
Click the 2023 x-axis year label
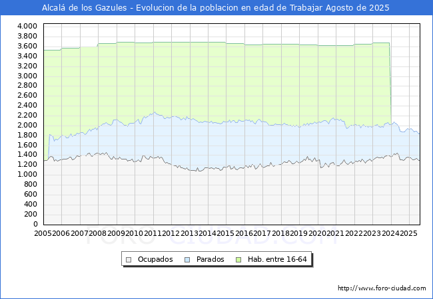(372, 233)
